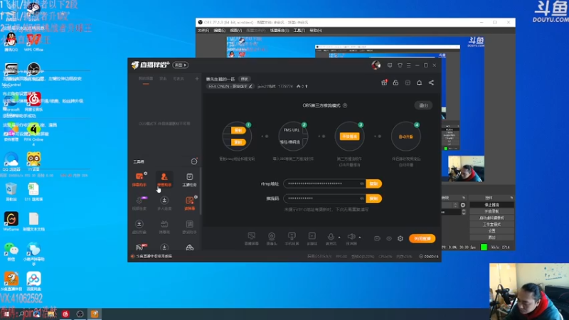Open the multi-person download tool in second row

(164, 203)
